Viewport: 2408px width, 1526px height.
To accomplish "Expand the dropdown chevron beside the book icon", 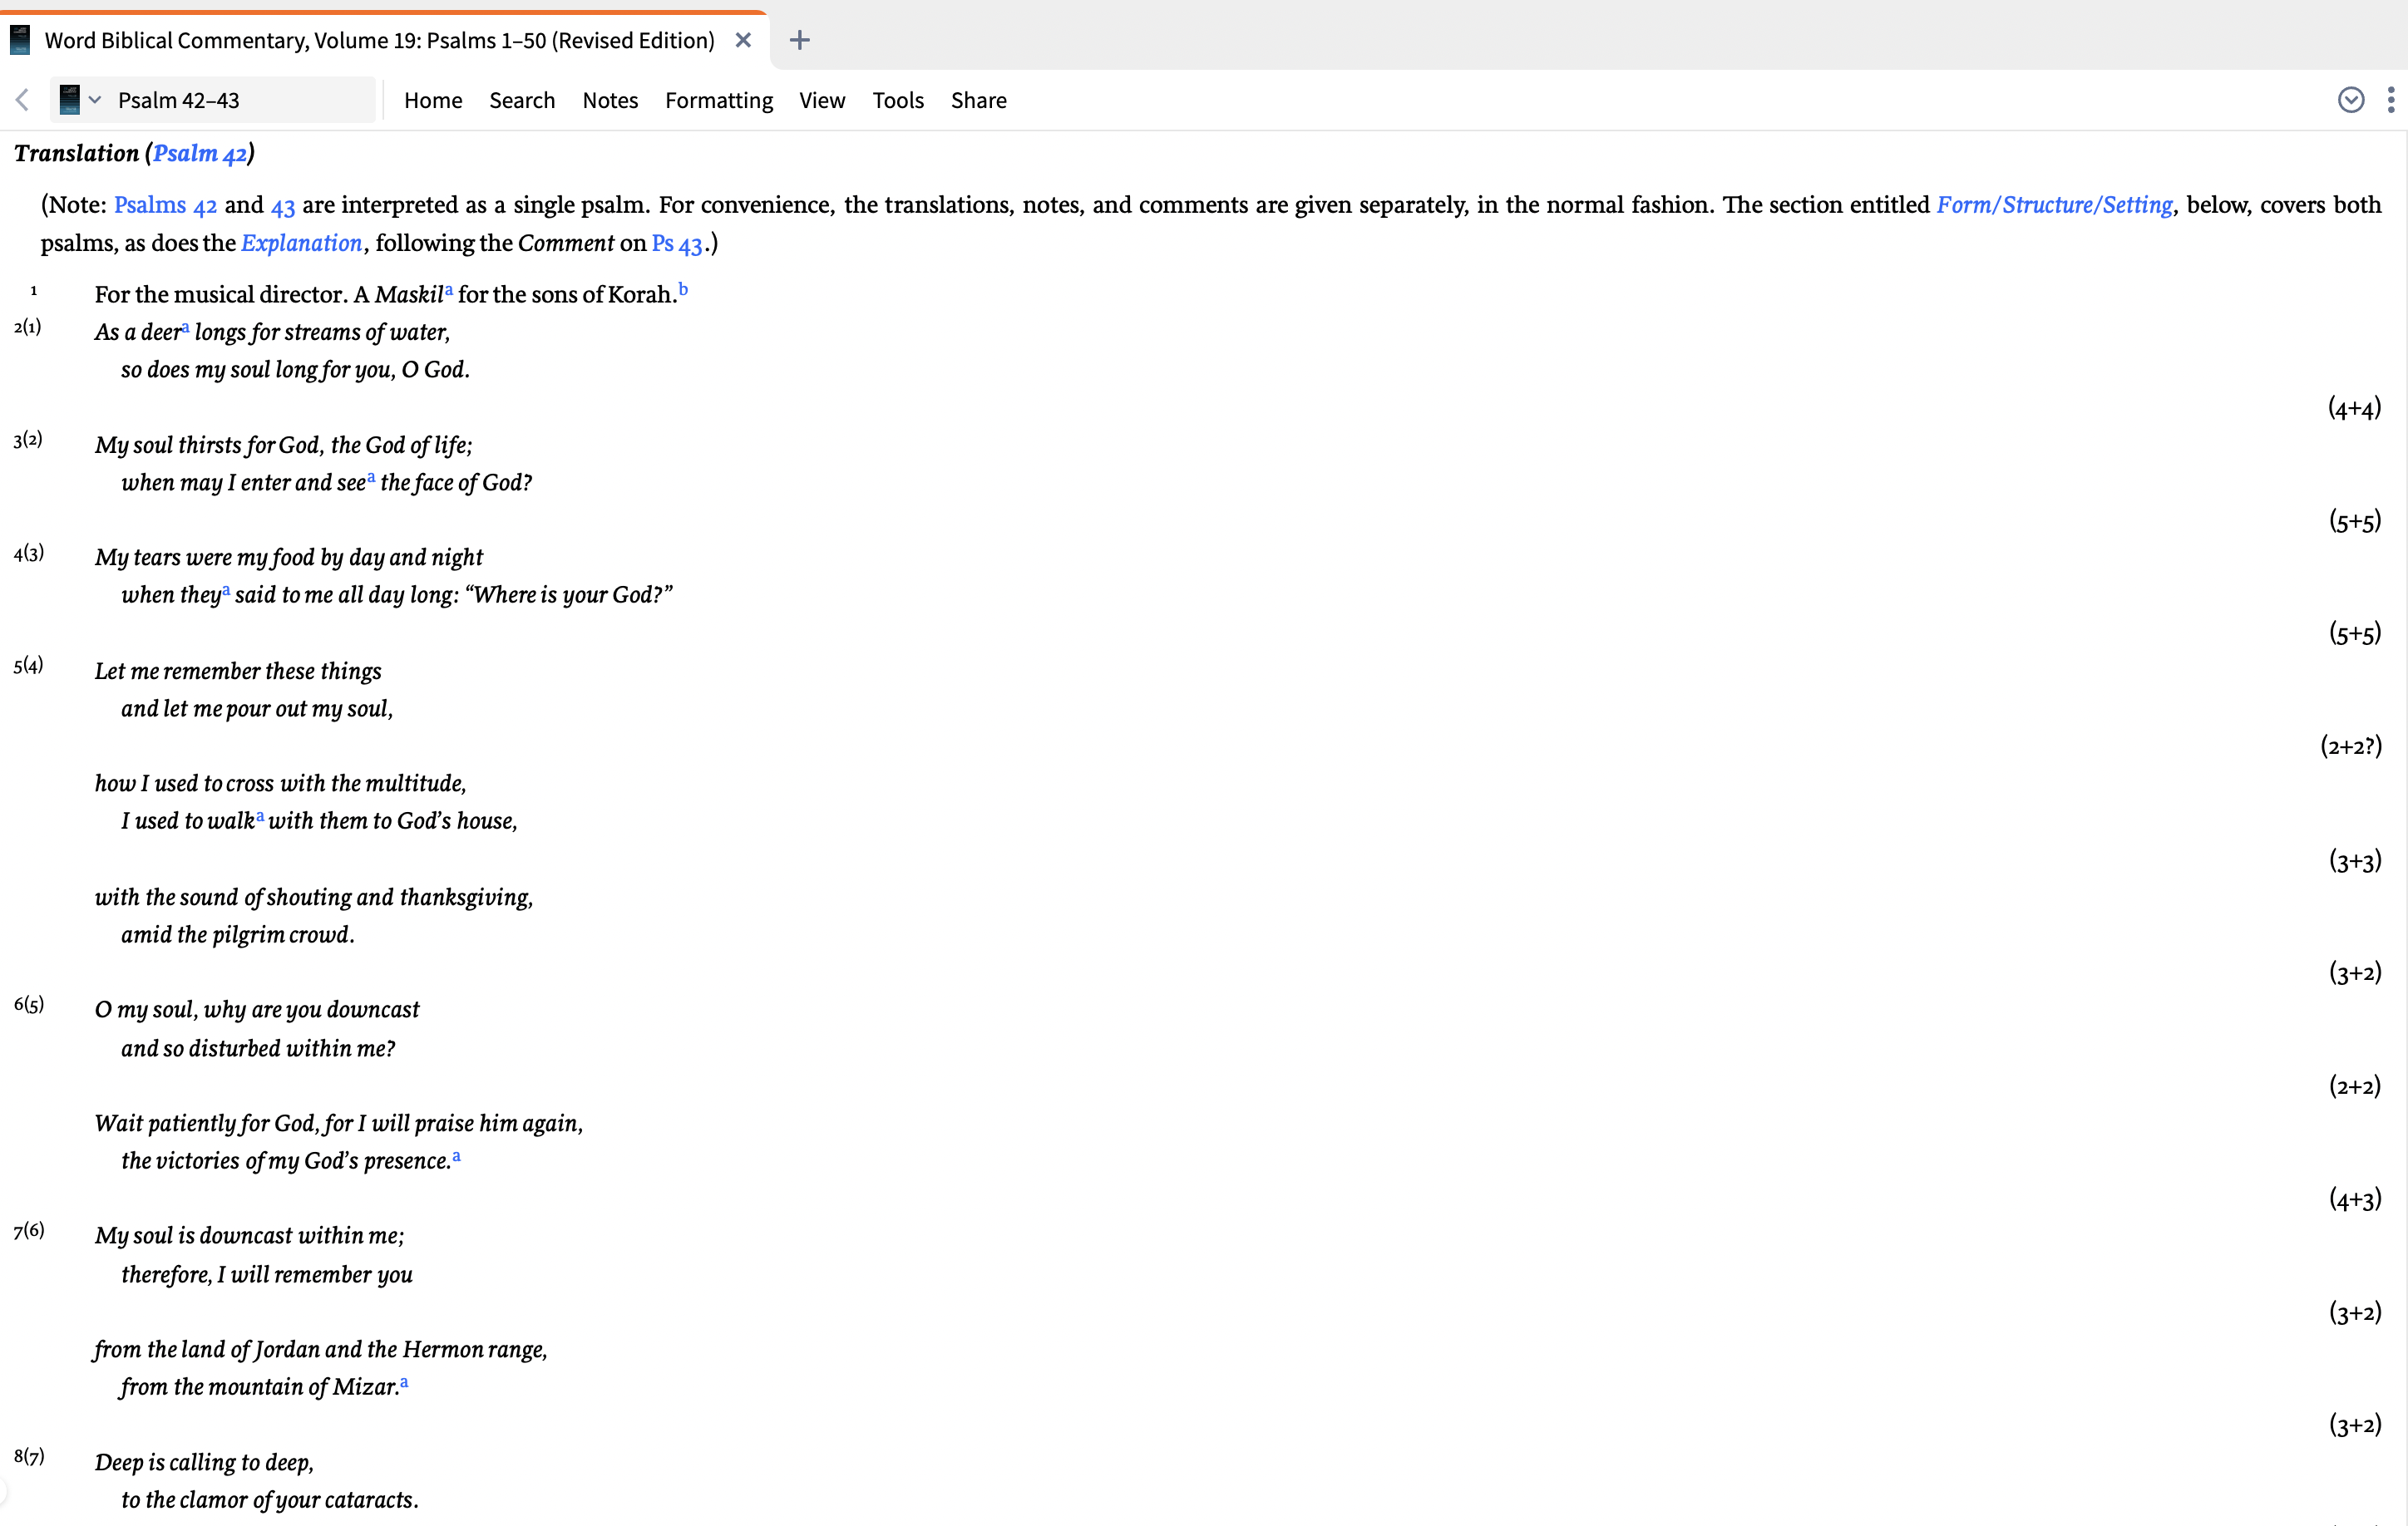I will click(x=95, y=100).
